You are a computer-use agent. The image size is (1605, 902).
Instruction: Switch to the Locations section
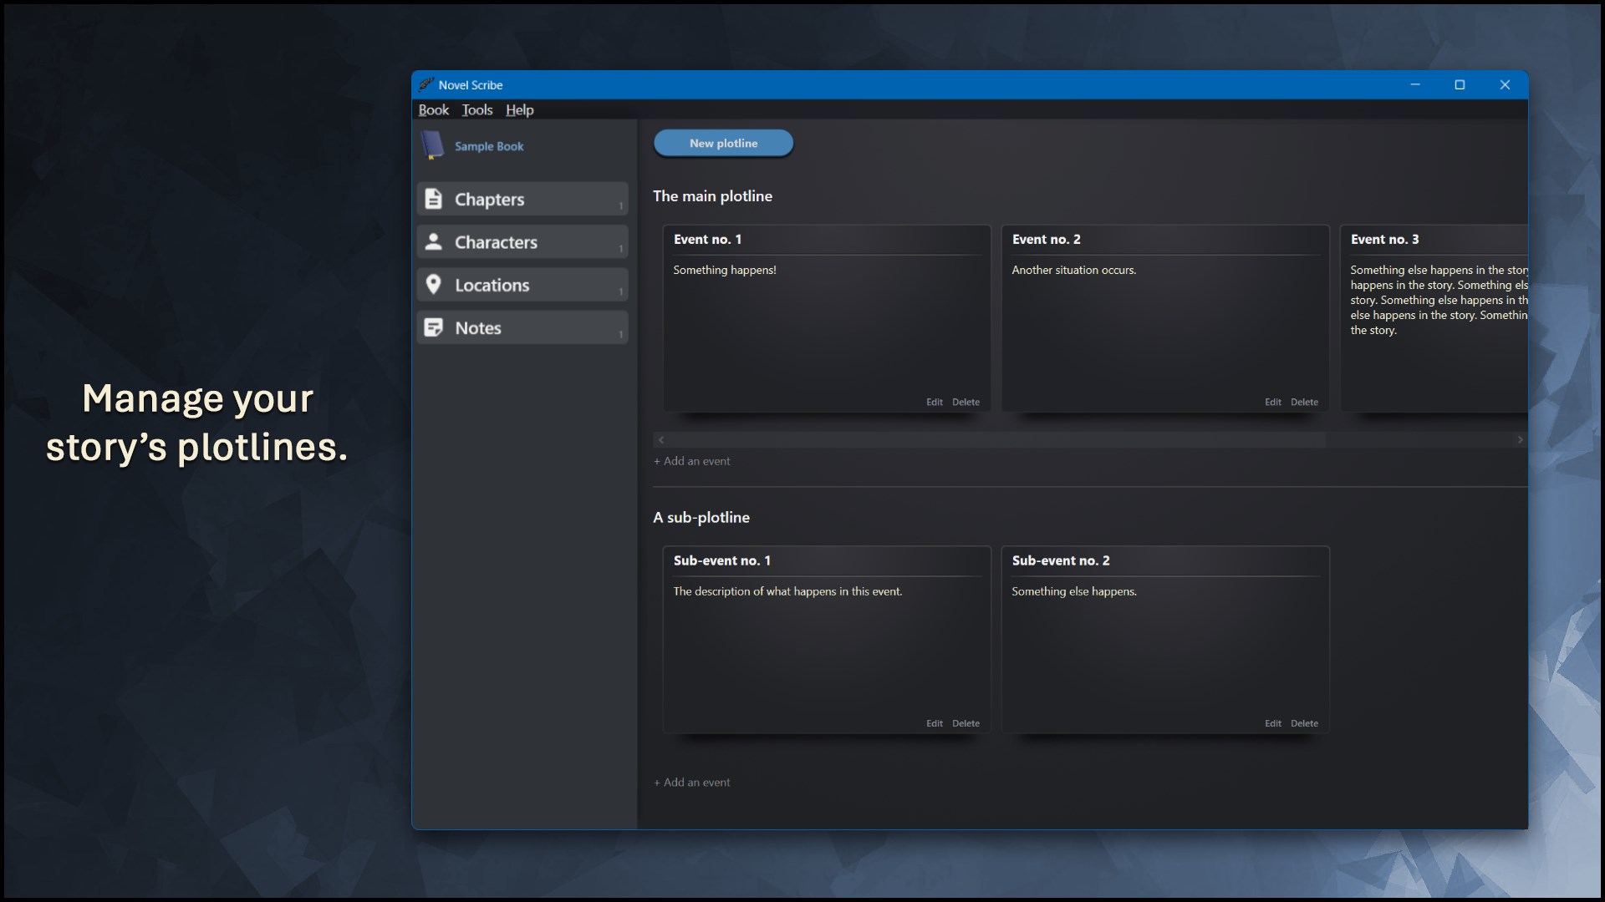(x=522, y=285)
